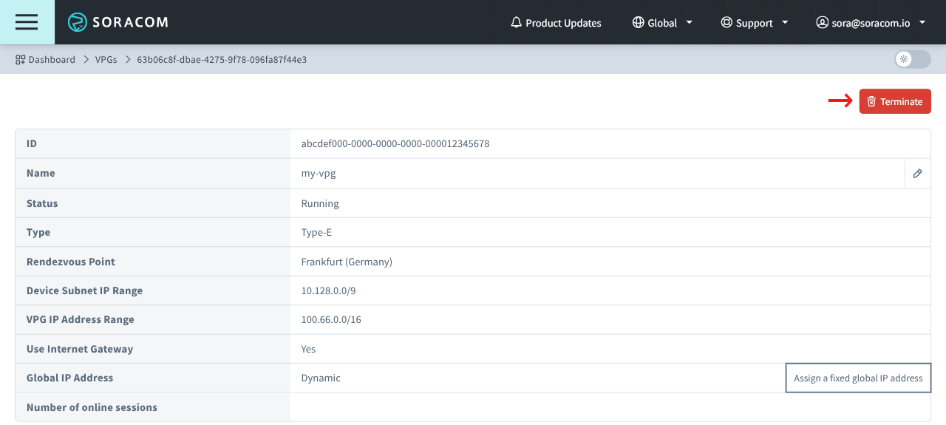Expand the Support dropdown arrow
The height and width of the screenshot is (425, 946).
(x=785, y=23)
